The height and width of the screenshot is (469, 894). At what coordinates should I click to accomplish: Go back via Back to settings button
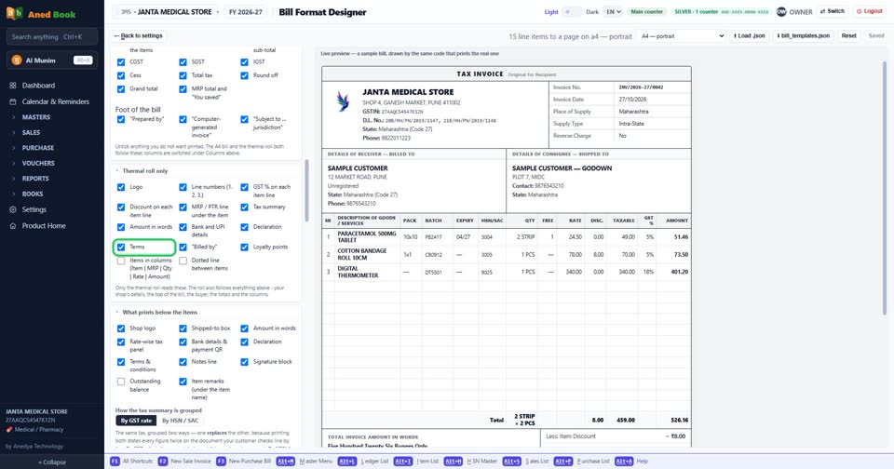click(138, 36)
